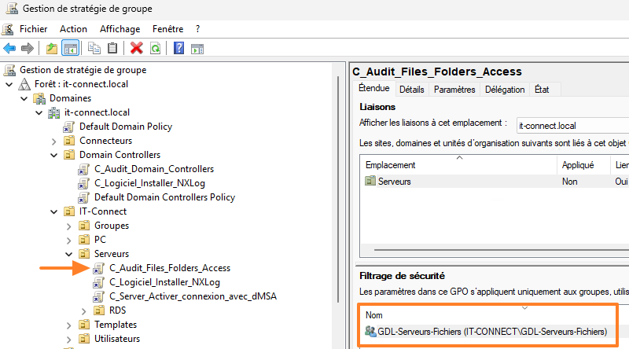Click the Paste clipboard icon

point(112,49)
